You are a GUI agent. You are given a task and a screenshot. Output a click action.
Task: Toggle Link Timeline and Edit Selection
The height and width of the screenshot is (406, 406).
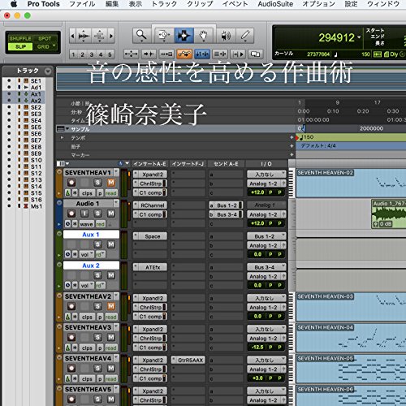pyautogui.click(x=202, y=54)
